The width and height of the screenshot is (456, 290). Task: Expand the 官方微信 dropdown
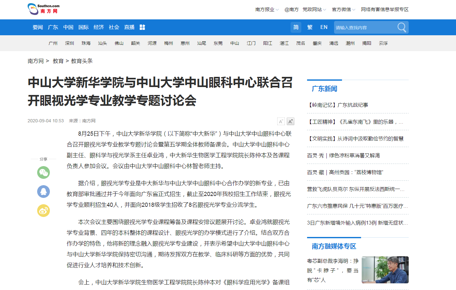[x=343, y=10]
